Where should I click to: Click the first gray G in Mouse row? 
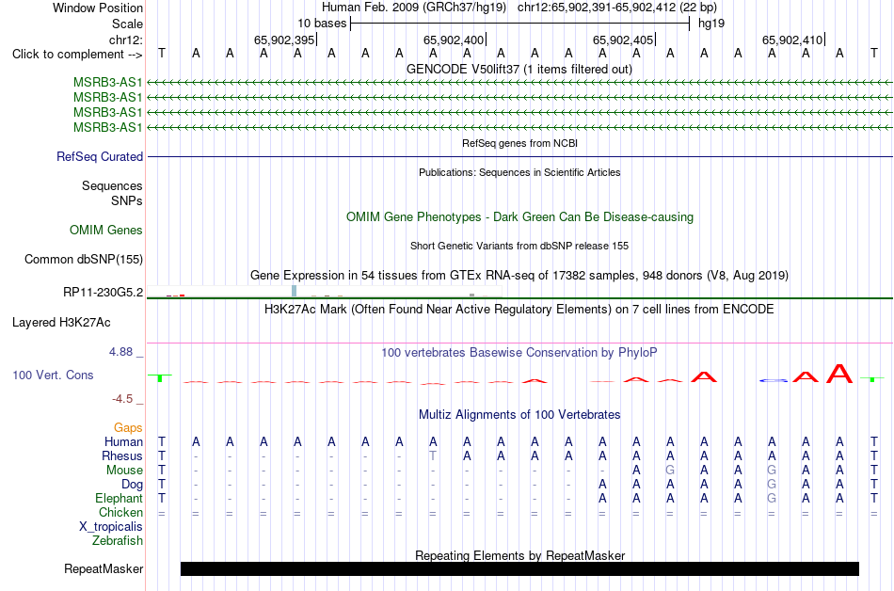pos(670,471)
